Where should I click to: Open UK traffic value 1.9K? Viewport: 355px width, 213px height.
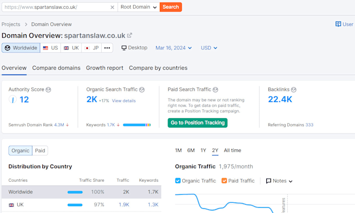tap(124, 205)
